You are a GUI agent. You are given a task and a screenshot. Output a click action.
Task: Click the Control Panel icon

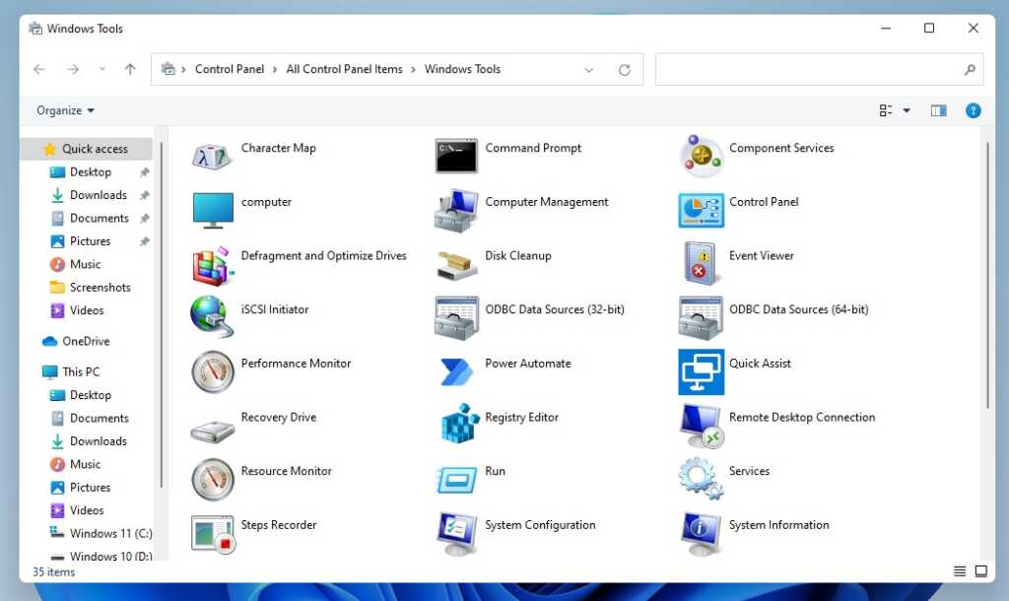[x=701, y=211]
